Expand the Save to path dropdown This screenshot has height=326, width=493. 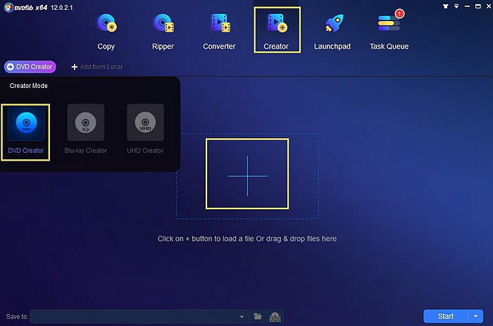[242, 317]
